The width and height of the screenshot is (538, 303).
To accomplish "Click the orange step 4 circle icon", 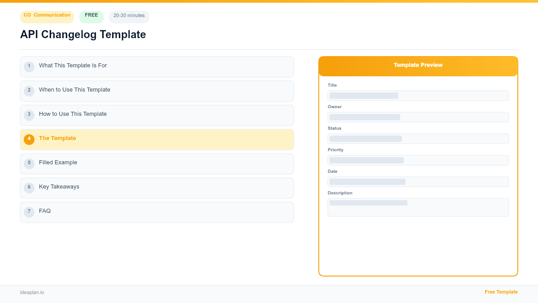I will point(29,139).
